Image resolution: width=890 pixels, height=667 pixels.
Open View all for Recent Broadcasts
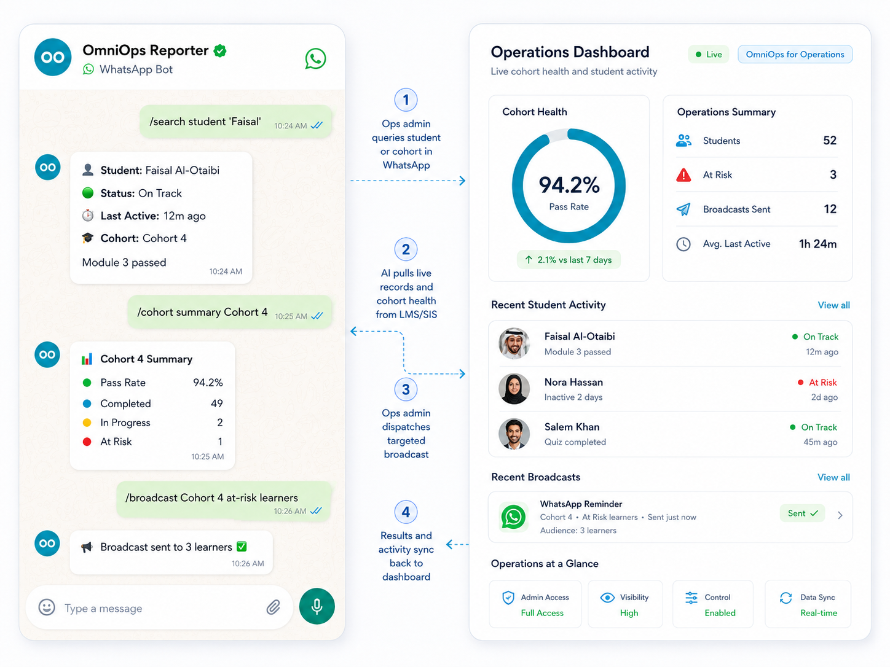point(834,477)
